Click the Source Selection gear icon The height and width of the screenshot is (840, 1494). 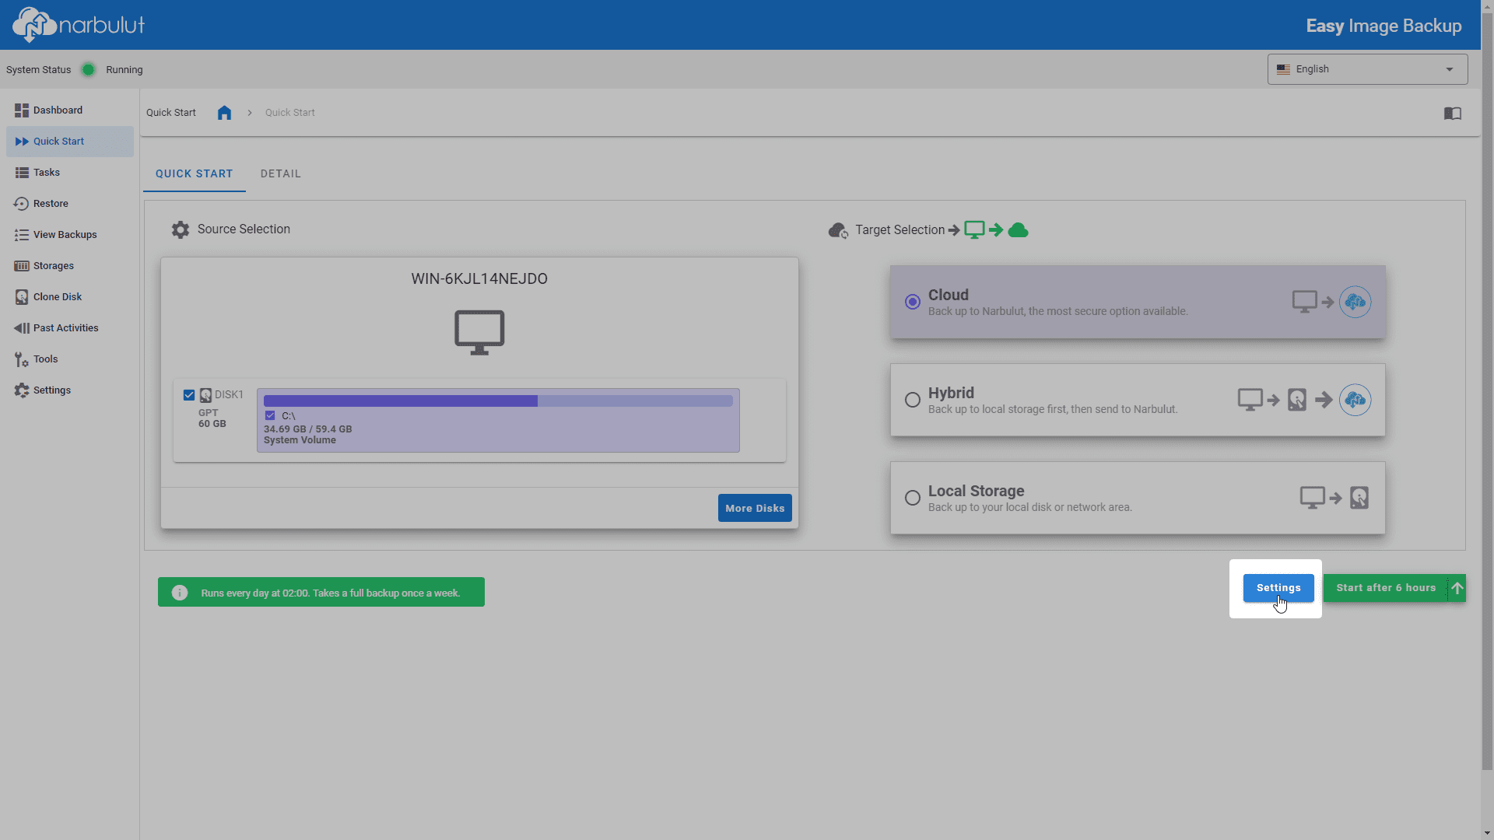pyautogui.click(x=181, y=229)
